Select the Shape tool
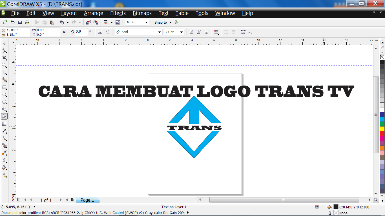385x216 pixels. (4, 51)
